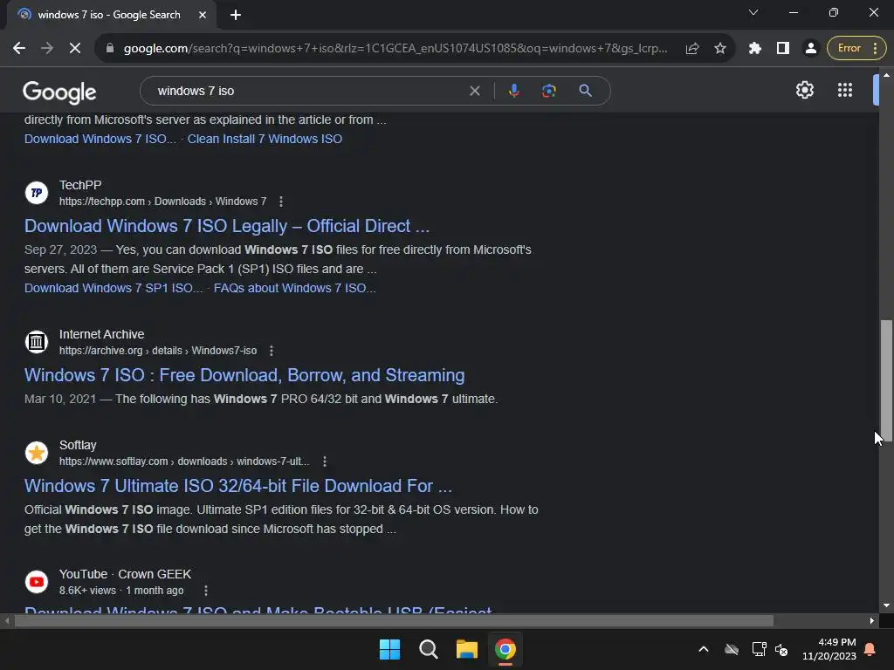
Task: Submit search with magnifier icon
Action: 585,91
